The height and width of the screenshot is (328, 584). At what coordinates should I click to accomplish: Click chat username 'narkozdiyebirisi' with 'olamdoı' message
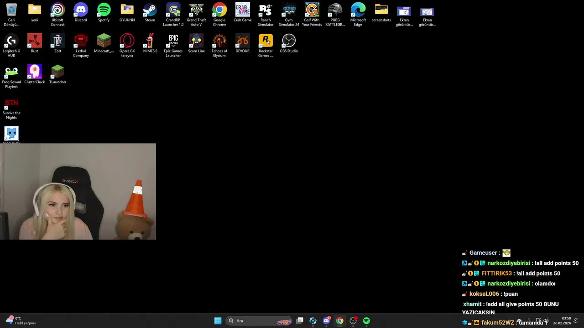(x=508, y=283)
